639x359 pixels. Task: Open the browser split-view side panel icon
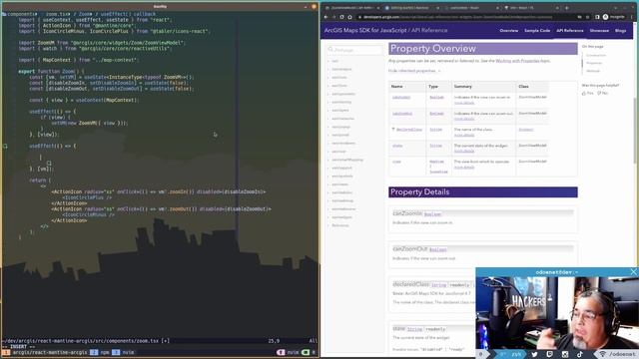(597, 17)
